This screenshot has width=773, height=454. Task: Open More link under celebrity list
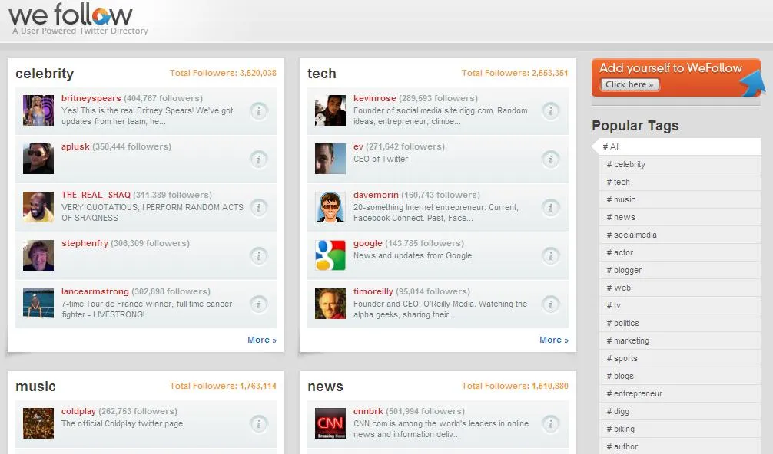262,340
